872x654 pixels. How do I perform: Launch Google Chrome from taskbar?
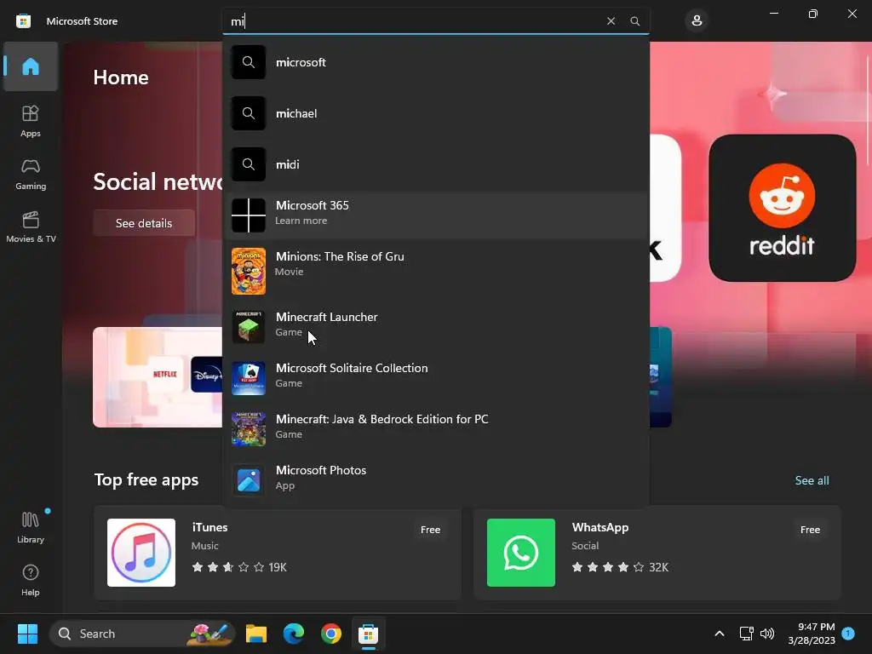[331, 634]
